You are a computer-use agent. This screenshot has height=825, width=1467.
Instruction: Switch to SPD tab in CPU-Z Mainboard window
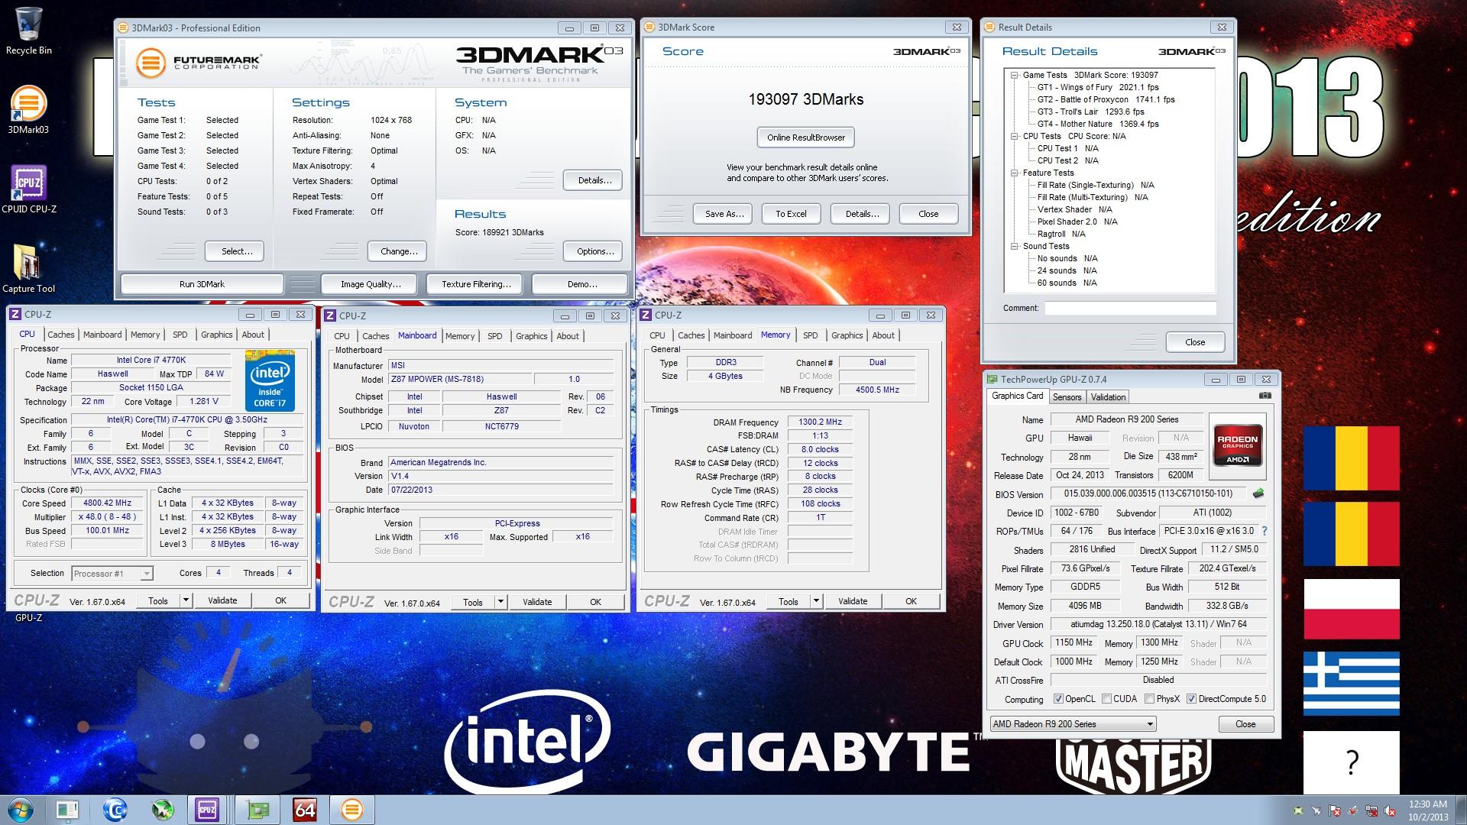(495, 336)
